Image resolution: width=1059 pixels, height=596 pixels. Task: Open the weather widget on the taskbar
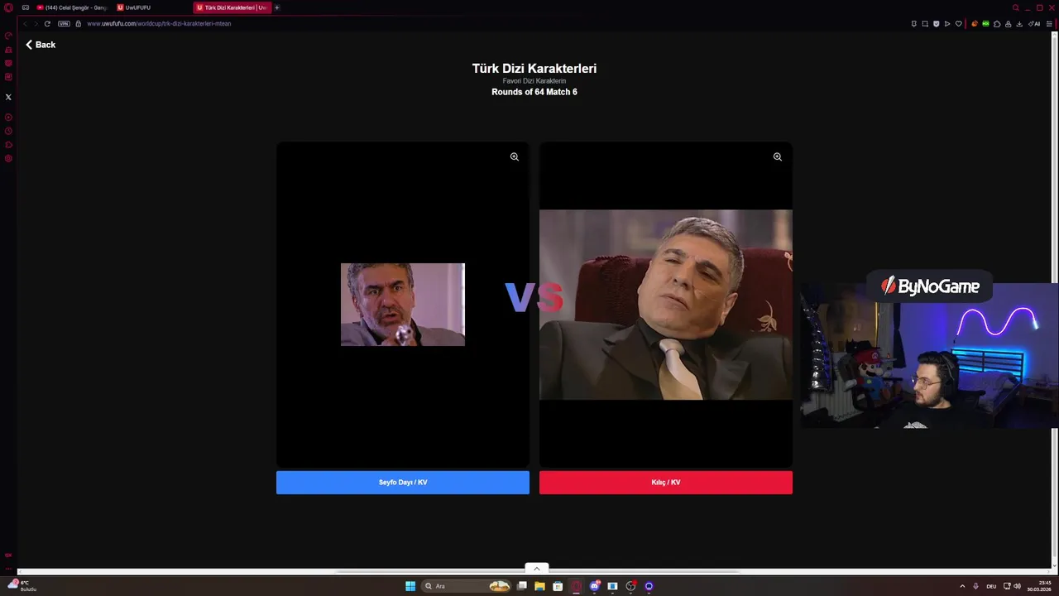tap(22, 586)
